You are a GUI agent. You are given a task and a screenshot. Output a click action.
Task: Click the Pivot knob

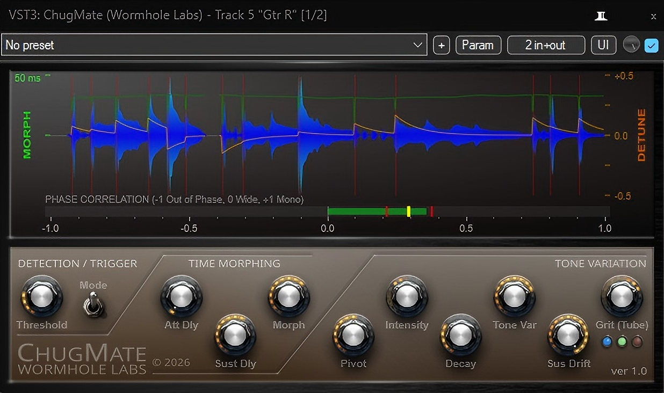pos(353,335)
